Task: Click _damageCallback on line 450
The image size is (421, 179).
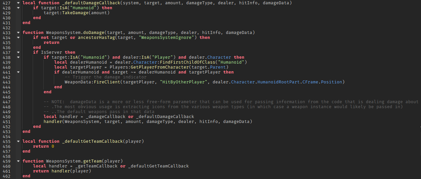Action: click(105, 116)
